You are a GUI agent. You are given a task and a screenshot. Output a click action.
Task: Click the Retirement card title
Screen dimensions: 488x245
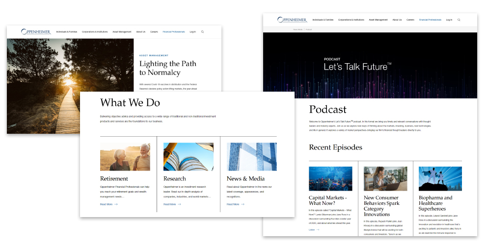click(x=114, y=179)
